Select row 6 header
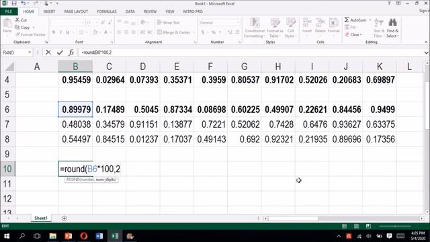The height and width of the screenshot is (242, 430). pyautogui.click(x=7, y=109)
